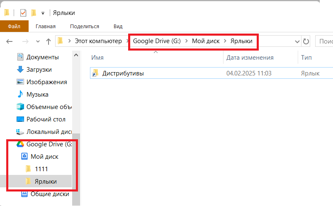The image size is (333, 206).
Task: Expand the recent locations dropdown arrow
Action: pos(38,41)
